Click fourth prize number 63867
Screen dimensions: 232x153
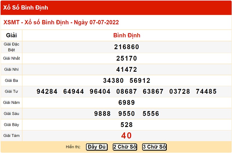point(153,91)
